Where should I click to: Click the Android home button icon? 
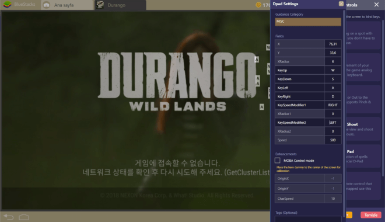click(x=24, y=217)
